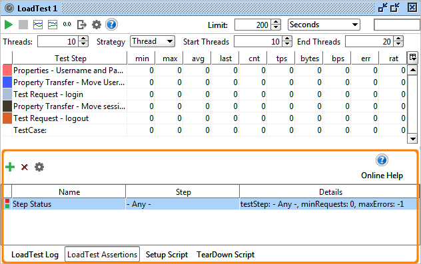This screenshot has height=264, width=421.
Task: Click the avg column header
Action: coord(198,58)
